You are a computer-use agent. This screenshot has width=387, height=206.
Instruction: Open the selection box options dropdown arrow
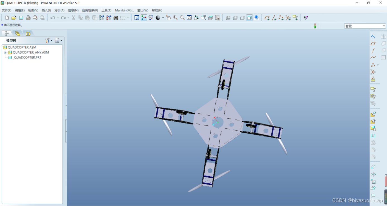pyautogui.click(x=128, y=18)
